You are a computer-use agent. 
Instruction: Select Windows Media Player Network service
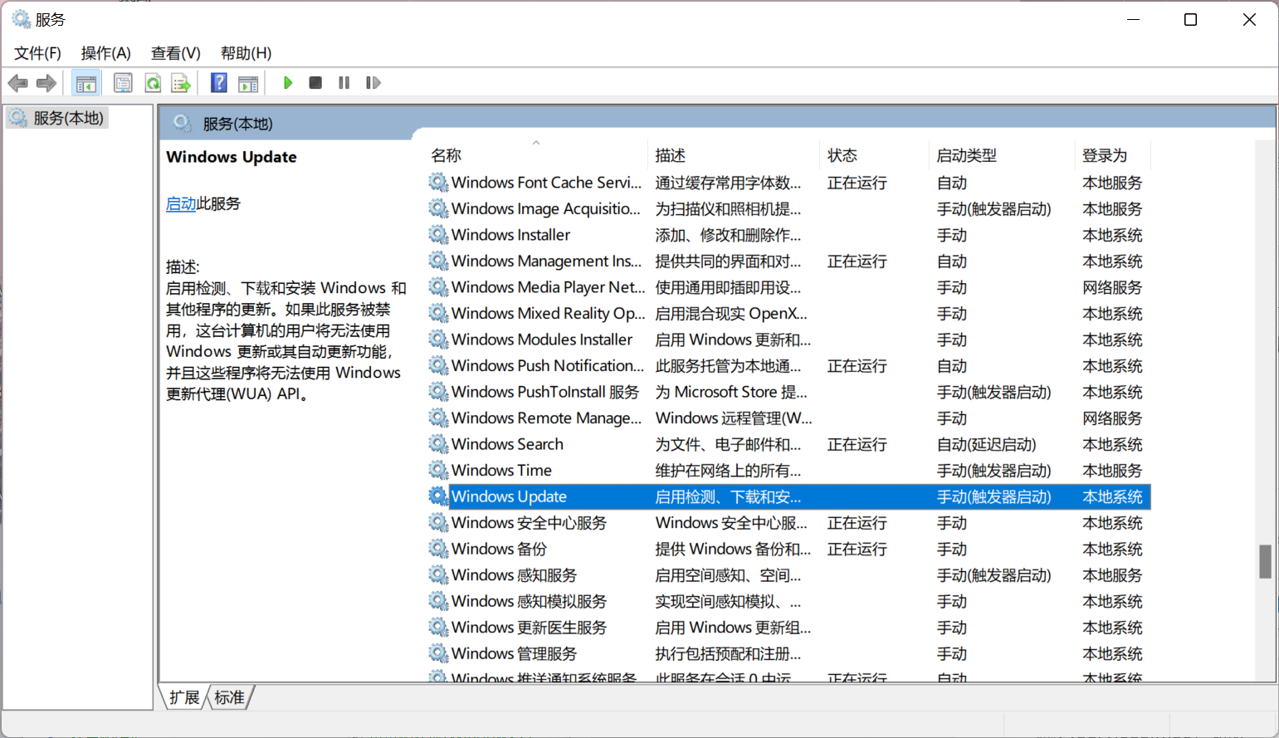pos(789,287)
